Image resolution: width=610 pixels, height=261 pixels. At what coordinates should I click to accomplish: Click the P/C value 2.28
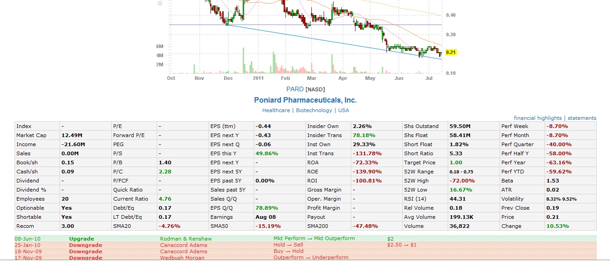click(x=164, y=172)
